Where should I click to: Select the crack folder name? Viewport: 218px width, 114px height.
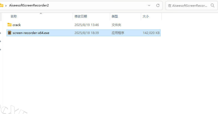coord(17,25)
